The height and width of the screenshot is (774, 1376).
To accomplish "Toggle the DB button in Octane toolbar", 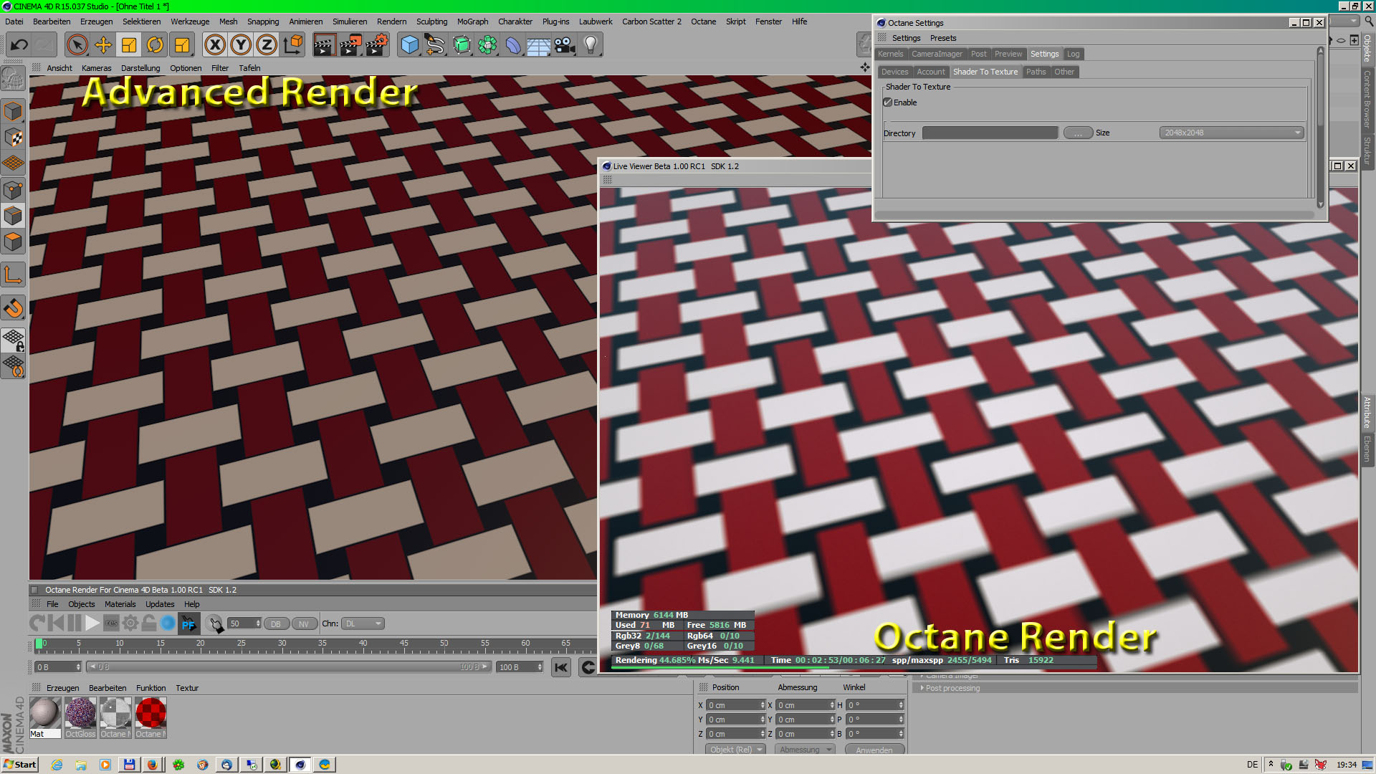I will point(276,624).
